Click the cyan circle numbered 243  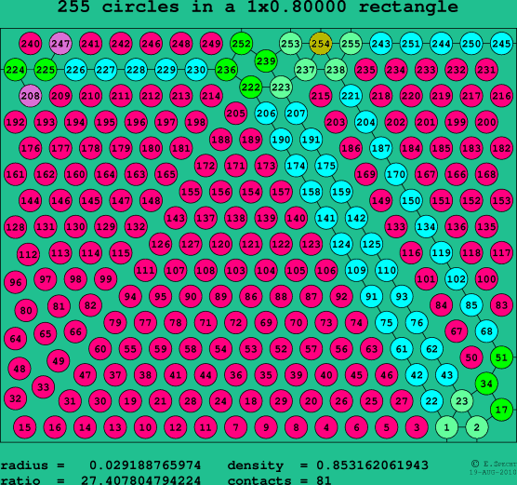tap(381, 44)
